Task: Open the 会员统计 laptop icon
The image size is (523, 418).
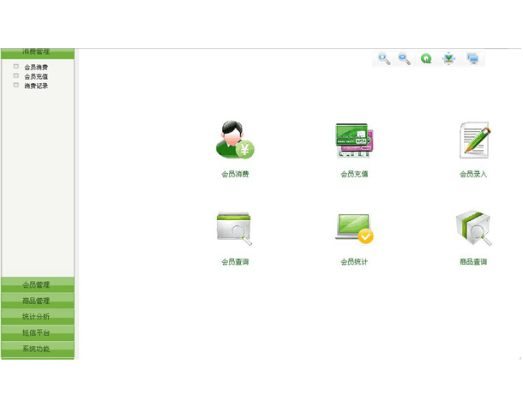Action: (x=354, y=229)
